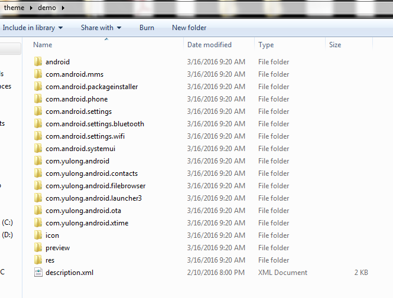Click the description.xml file icon
This screenshot has width=393, height=298.
38,272
